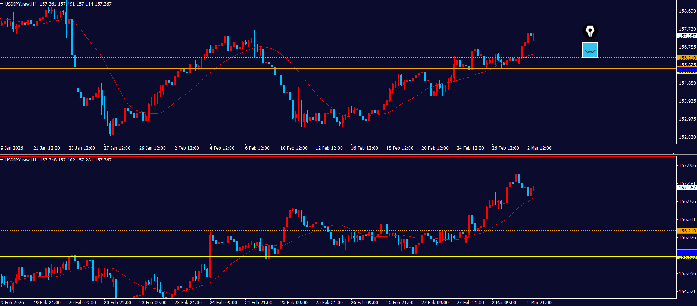Screen dimensions: 697x306
Task: Click the black pen nib icon
Action: point(590,31)
